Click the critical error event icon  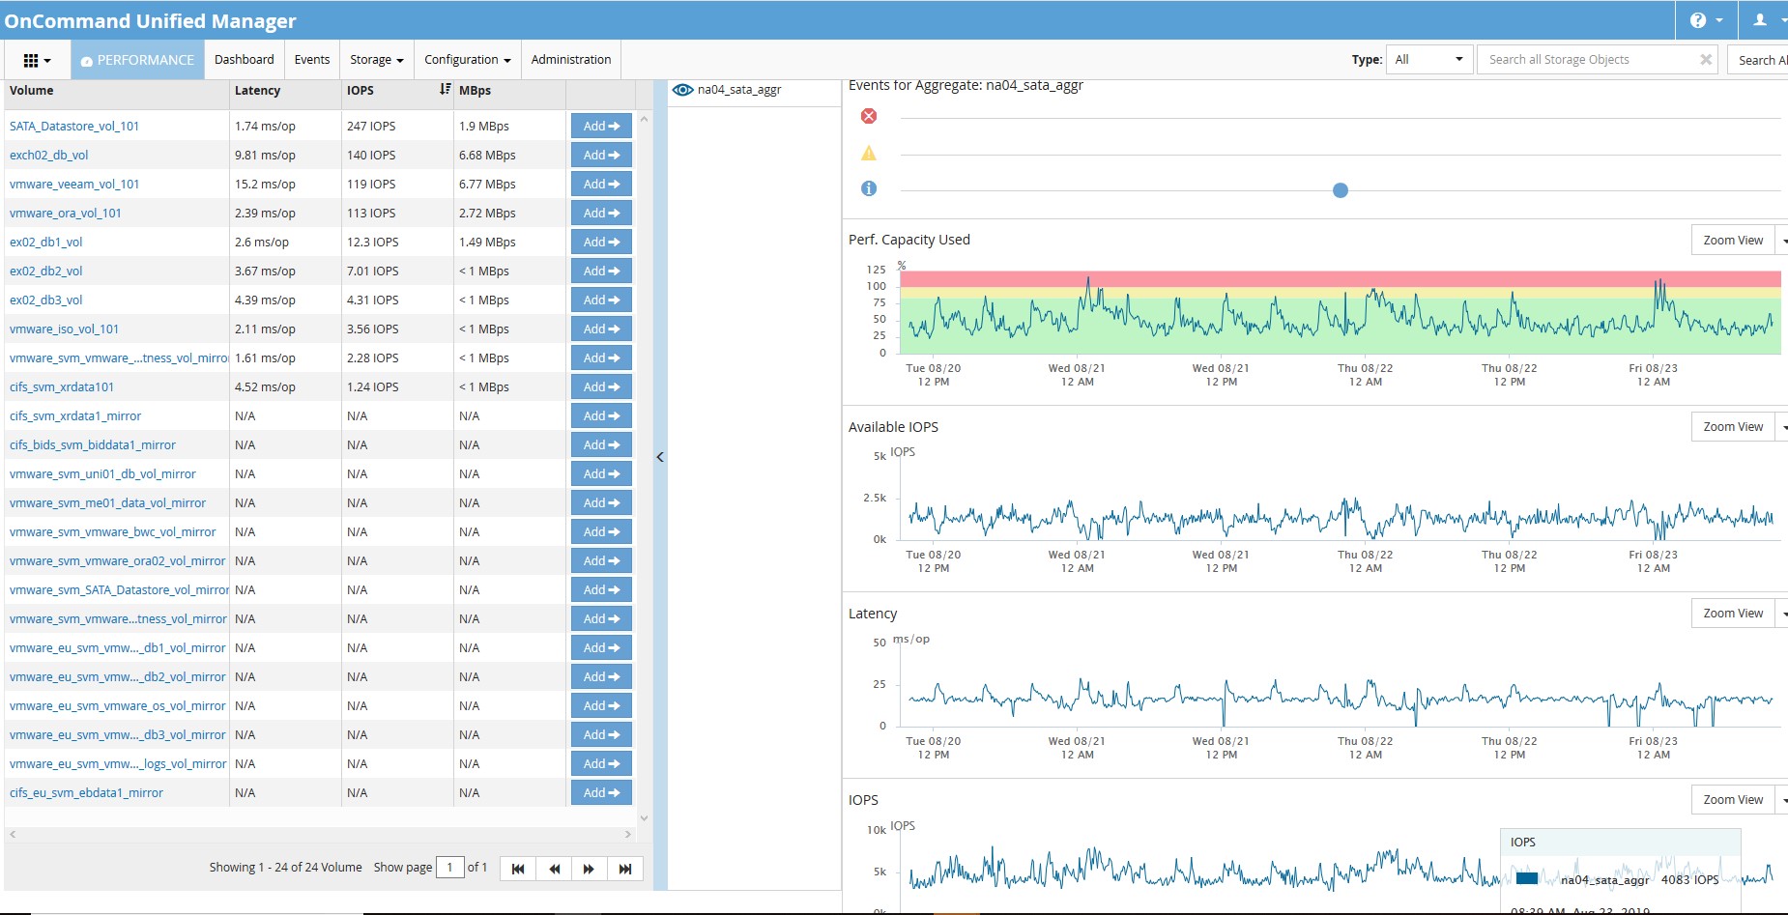click(x=869, y=116)
